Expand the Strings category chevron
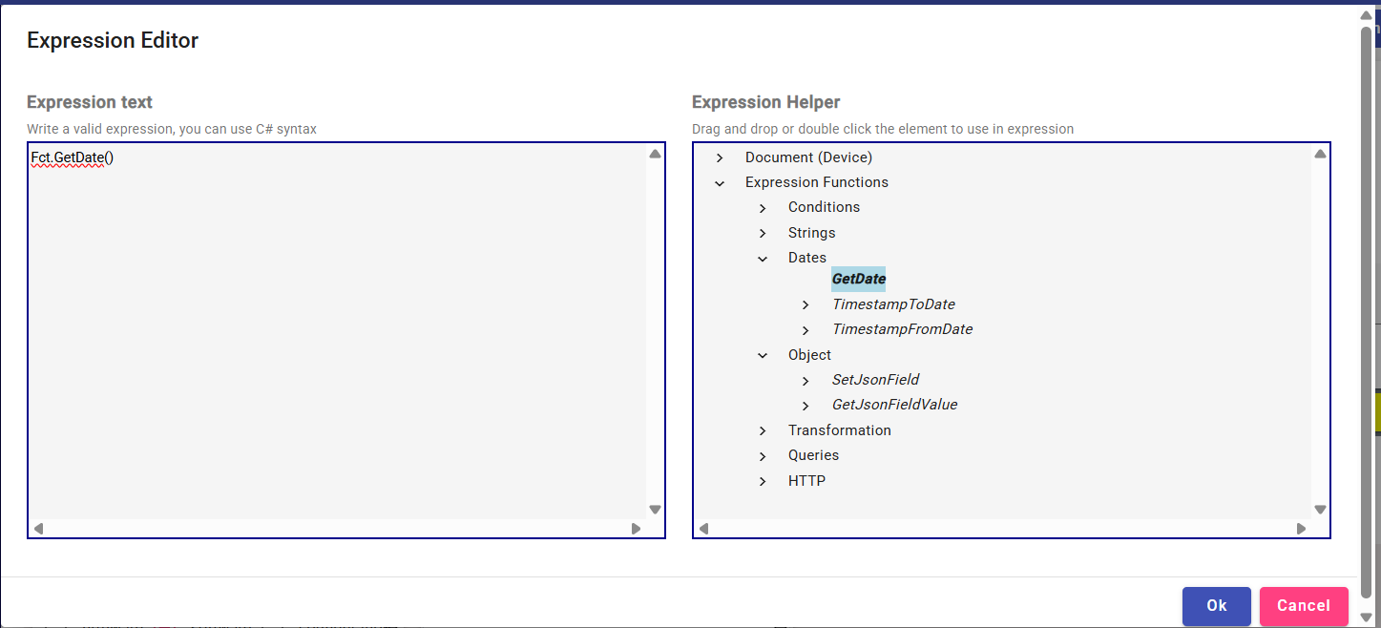Image resolution: width=1381 pixels, height=628 pixels. coord(763,233)
